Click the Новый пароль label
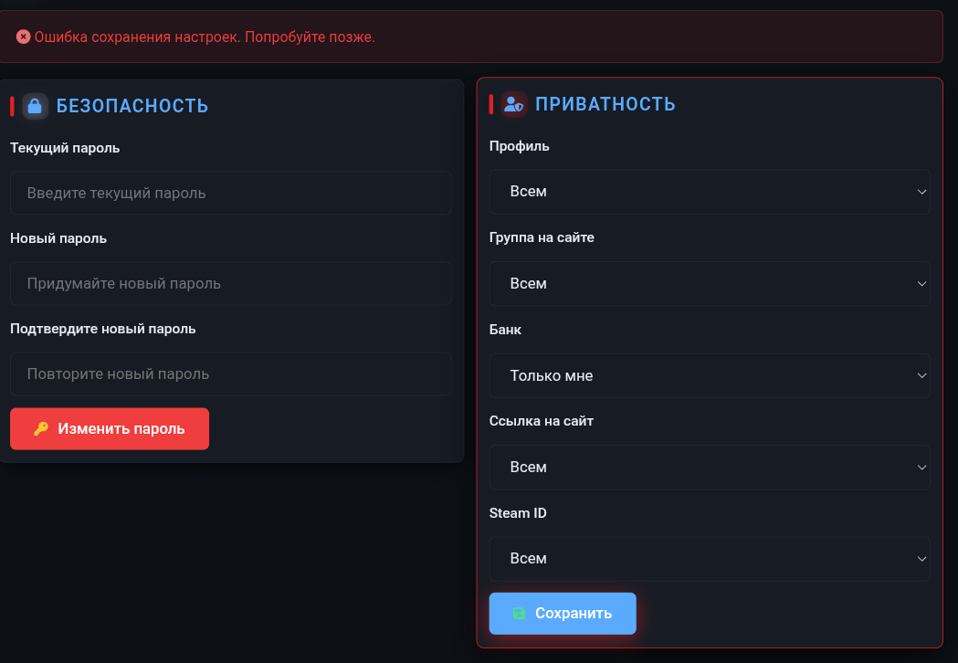Screen dimensions: 958x663 tap(58, 238)
